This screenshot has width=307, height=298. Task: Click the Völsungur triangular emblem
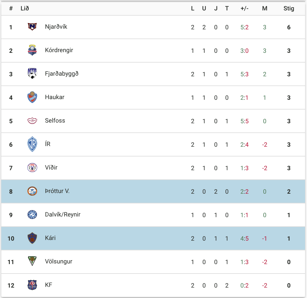click(32, 261)
